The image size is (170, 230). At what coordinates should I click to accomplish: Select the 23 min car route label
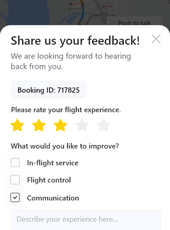pyautogui.click(x=75, y=5)
